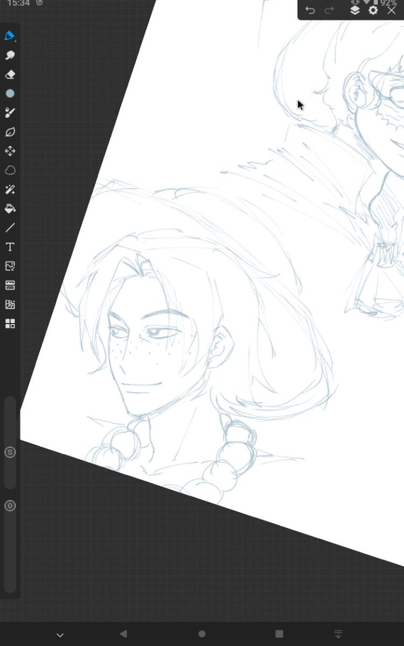Tap the Android back triangle button

(123, 634)
